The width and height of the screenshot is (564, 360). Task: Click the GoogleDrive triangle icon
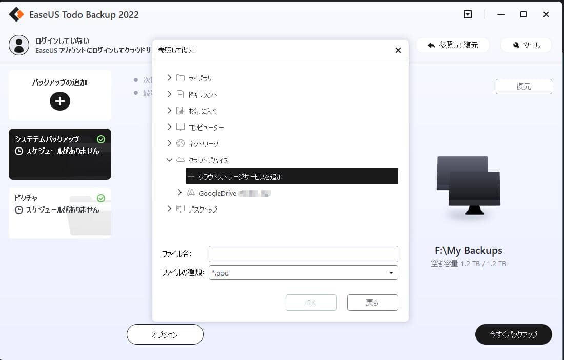[x=191, y=193]
